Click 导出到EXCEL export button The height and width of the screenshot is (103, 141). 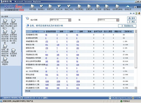tap(127, 26)
